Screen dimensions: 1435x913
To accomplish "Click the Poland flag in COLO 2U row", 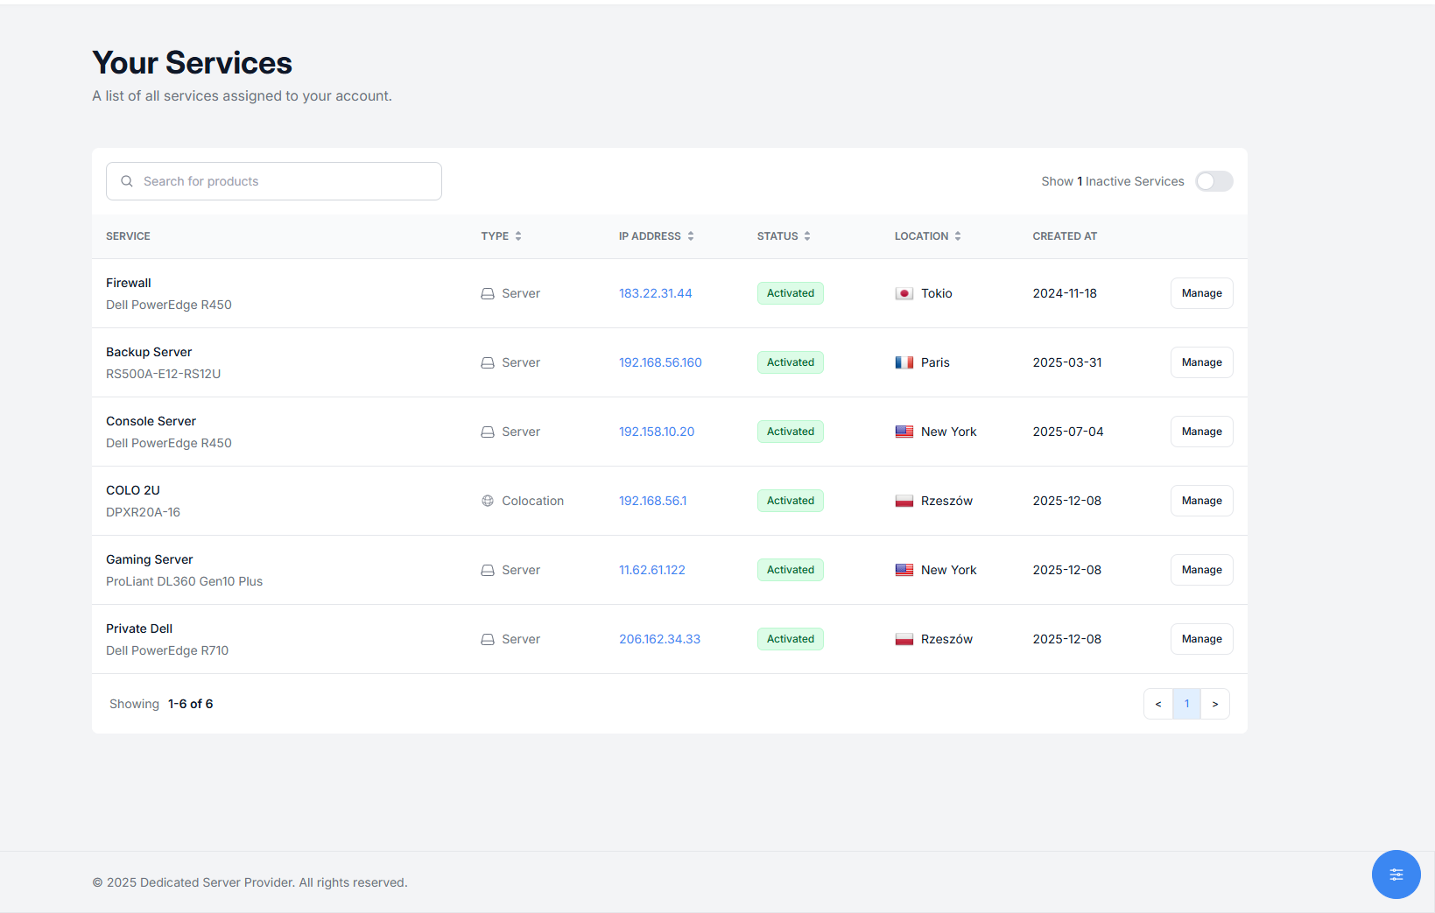I will coord(904,501).
